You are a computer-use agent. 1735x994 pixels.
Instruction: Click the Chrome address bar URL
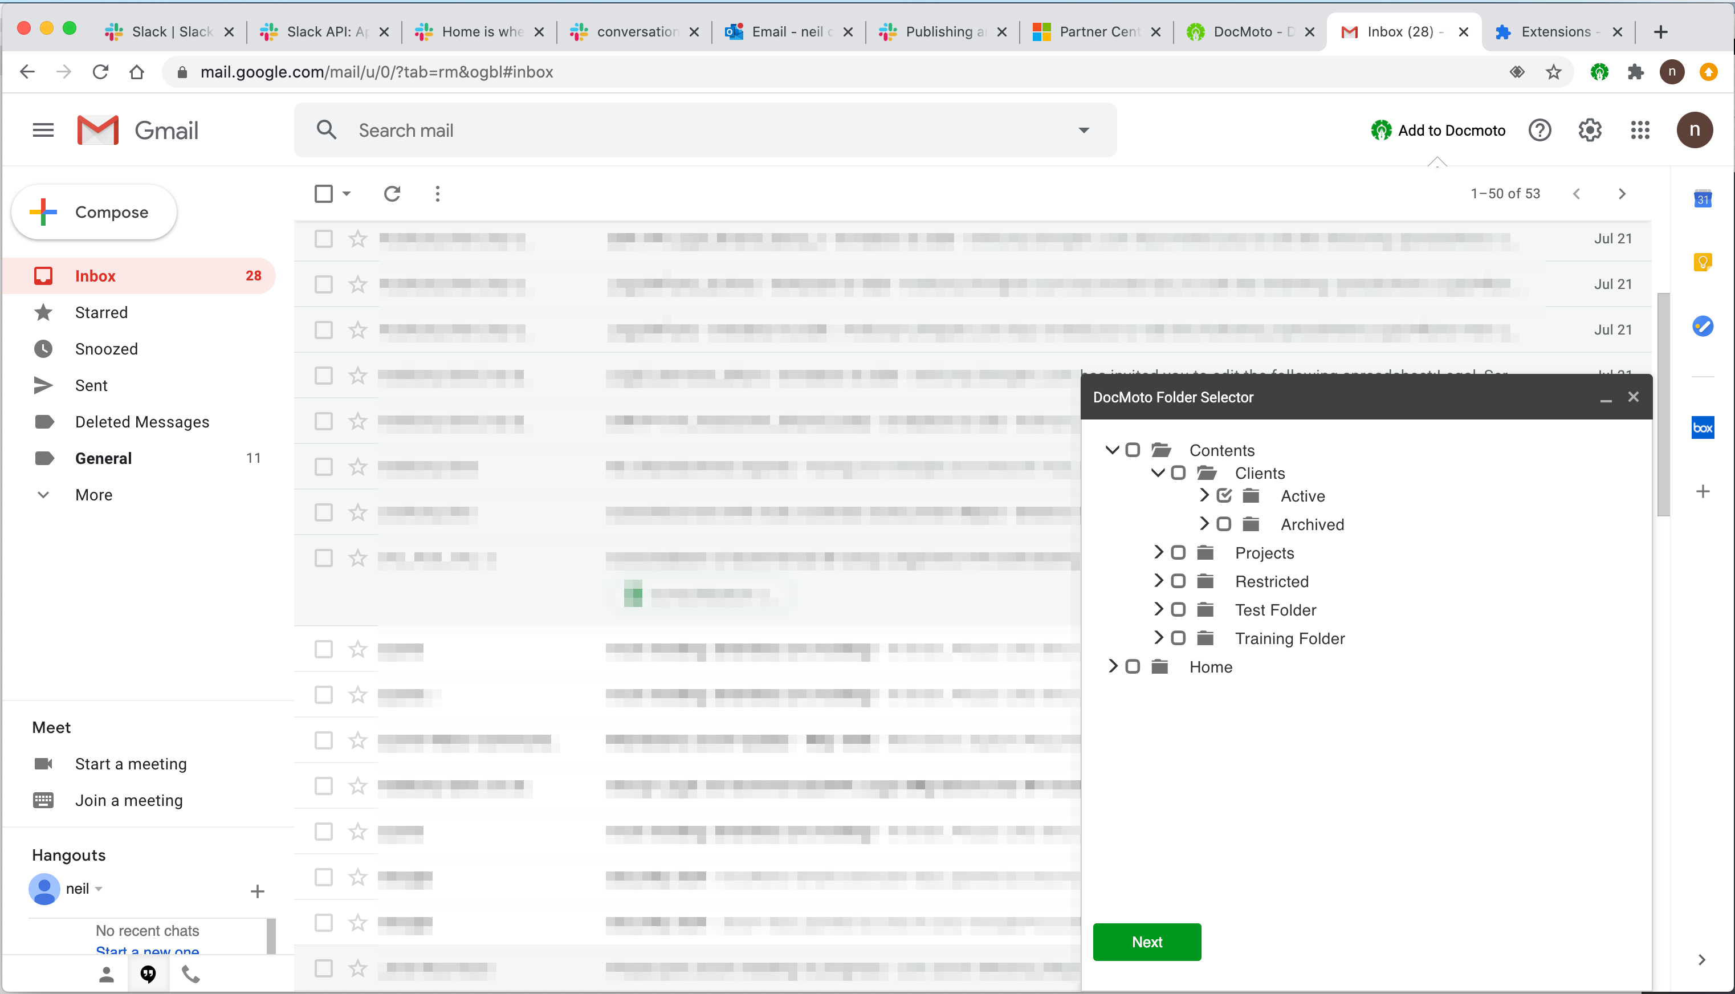(376, 72)
